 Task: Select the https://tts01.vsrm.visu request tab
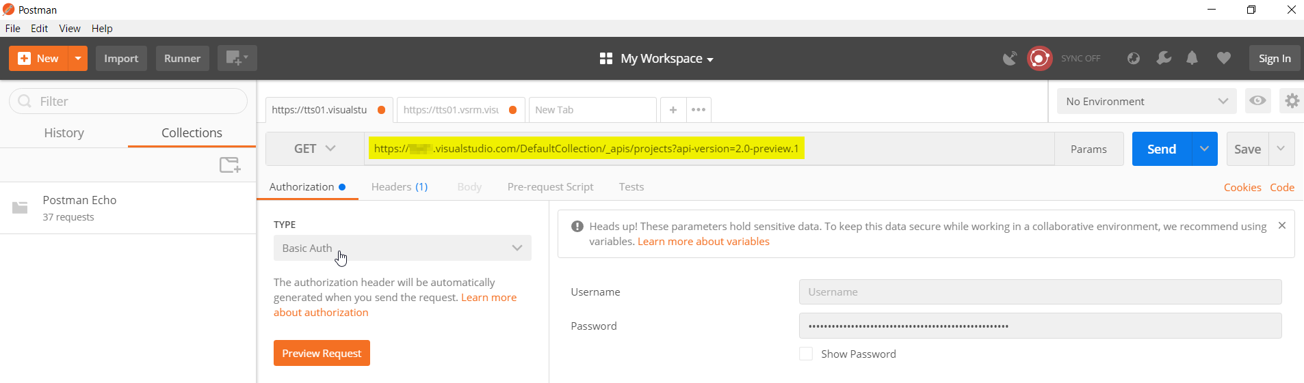(x=460, y=110)
